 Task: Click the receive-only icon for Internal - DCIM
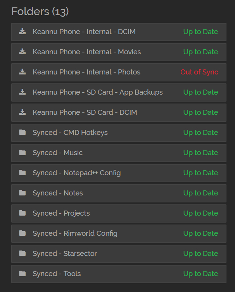(22, 32)
